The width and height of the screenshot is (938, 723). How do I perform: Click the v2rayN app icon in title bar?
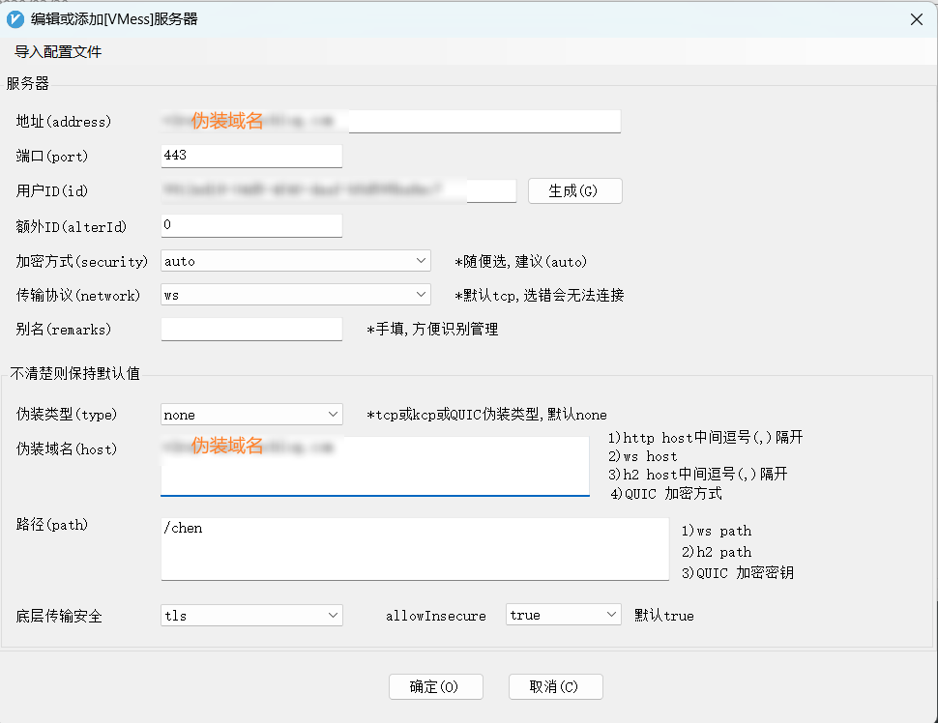click(x=15, y=19)
